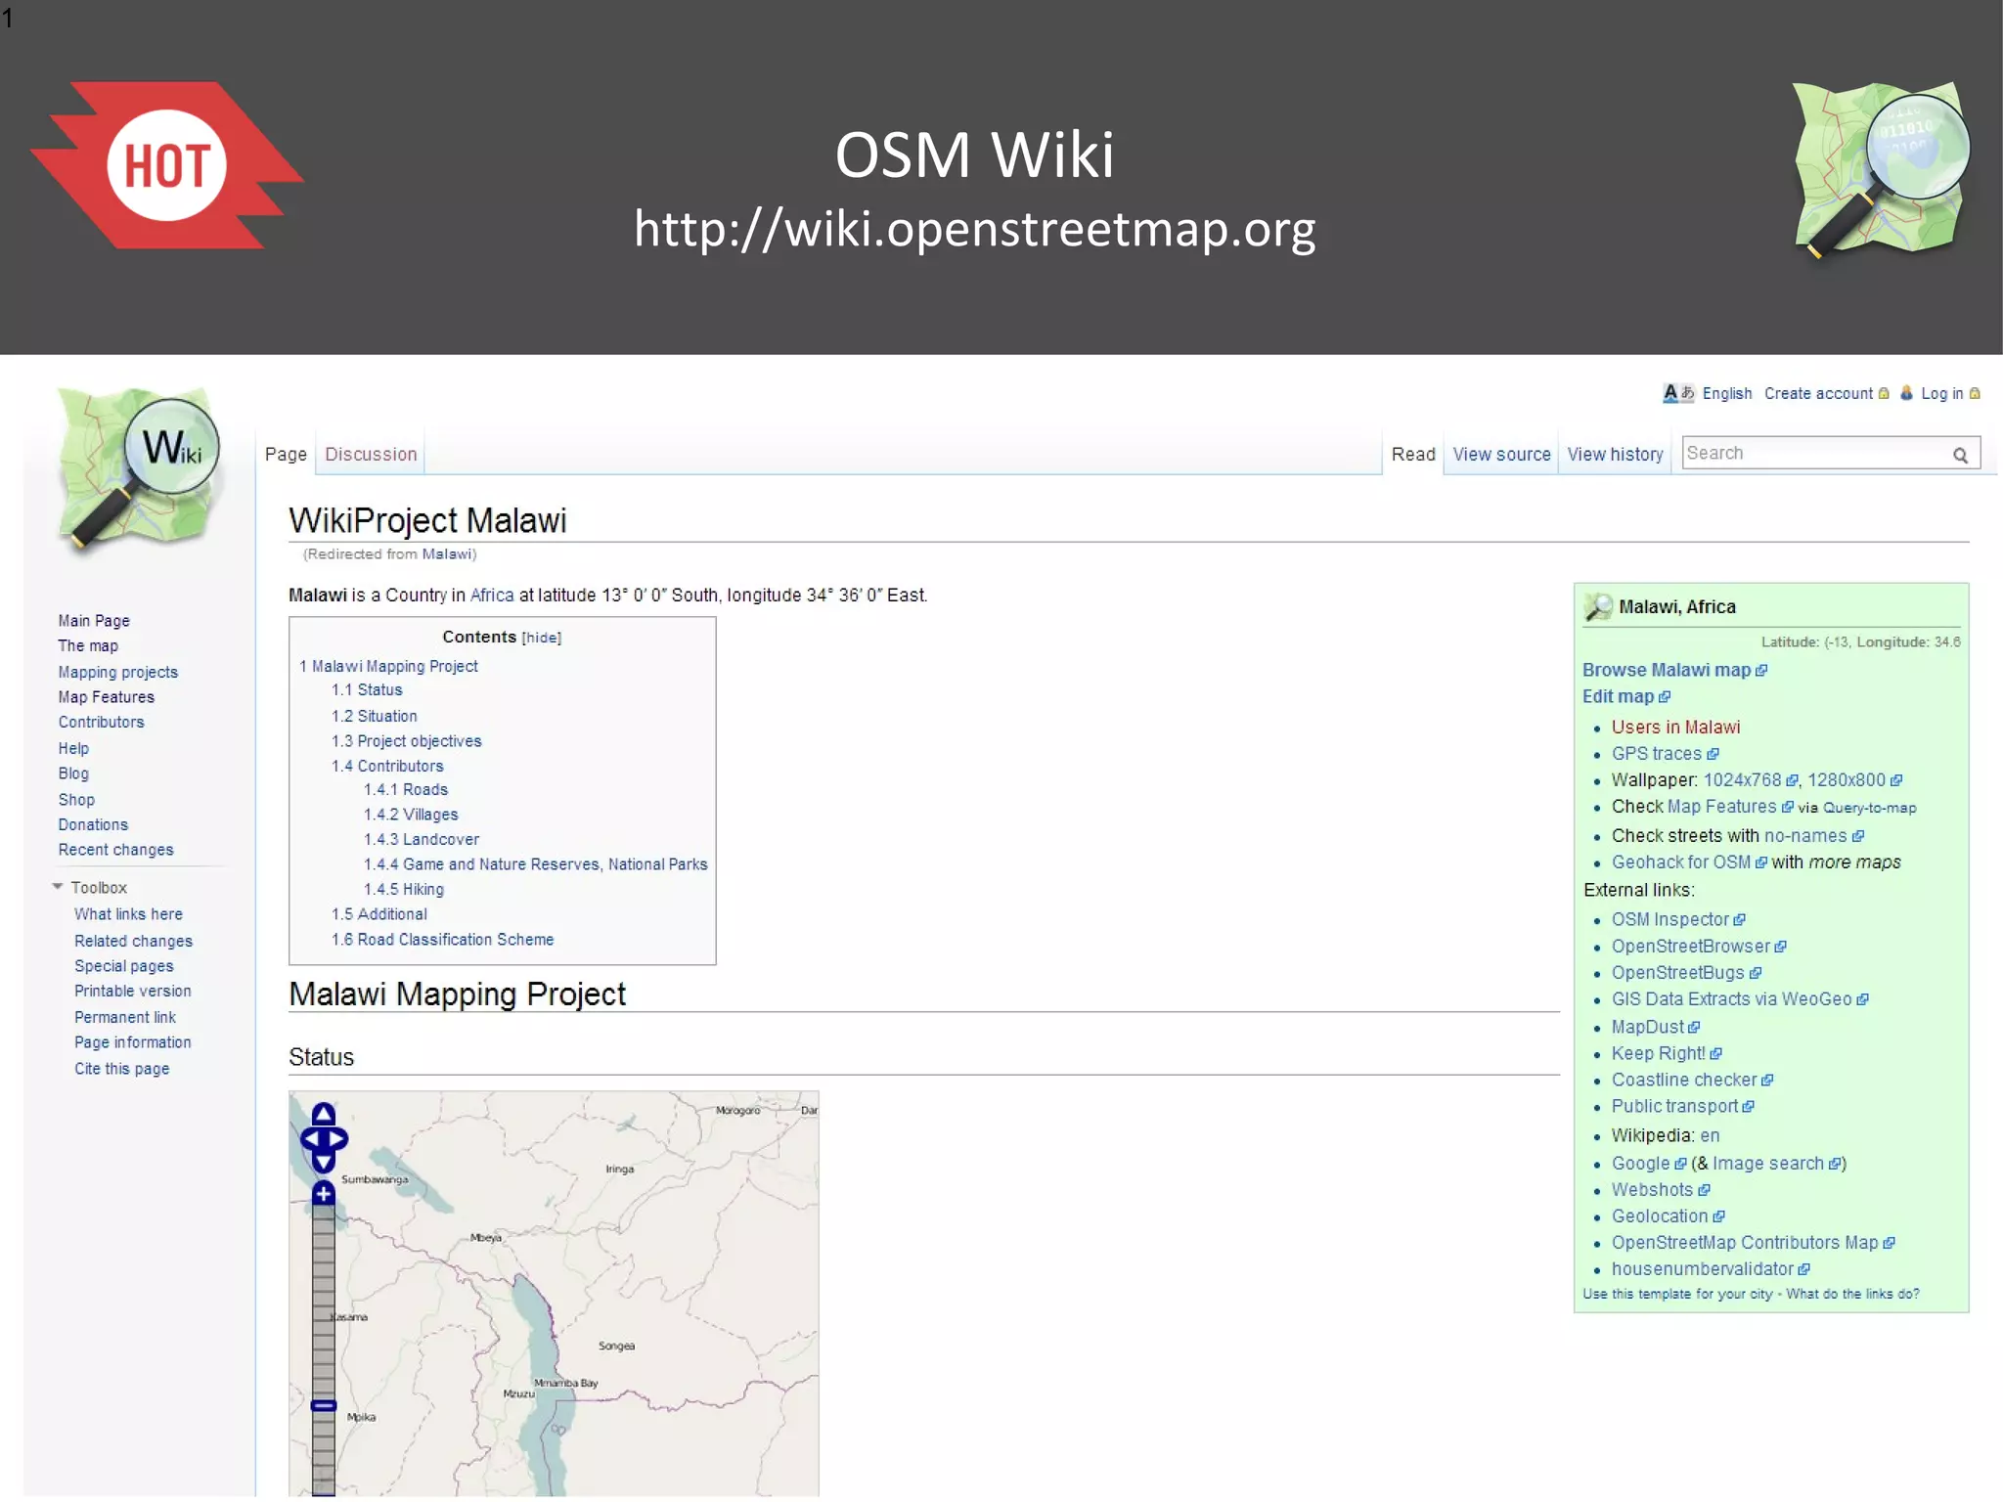The height and width of the screenshot is (1502, 2003).
Task: Open OpenStreetMap Contributors Map link
Action: (1745, 1243)
